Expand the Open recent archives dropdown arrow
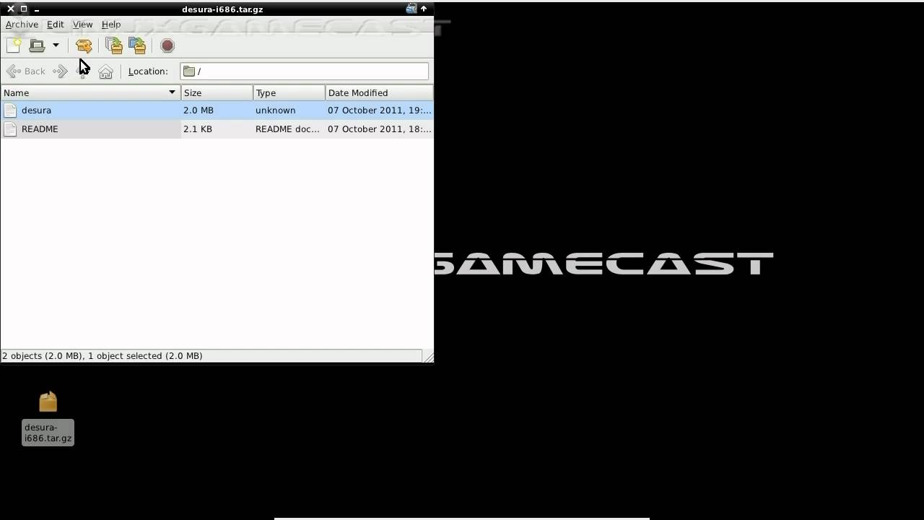Viewport: 924px width, 520px height. pyautogui.click(x=56, y=45)
